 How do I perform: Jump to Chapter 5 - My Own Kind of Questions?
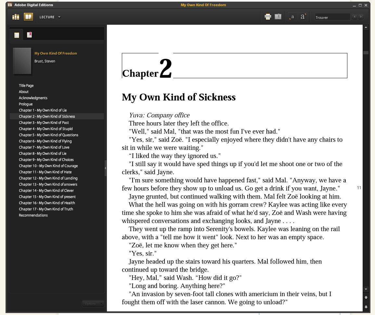click(48, 135)
